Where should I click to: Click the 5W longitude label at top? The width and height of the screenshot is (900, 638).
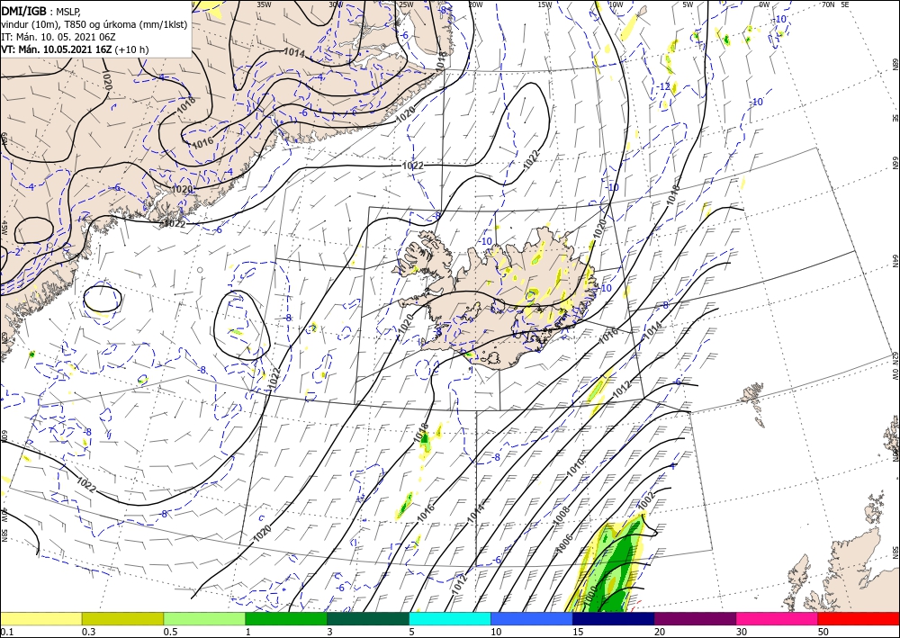click(x=688, y=4)
